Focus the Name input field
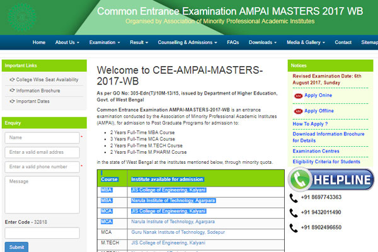378x252 pixels. (42, 137)
